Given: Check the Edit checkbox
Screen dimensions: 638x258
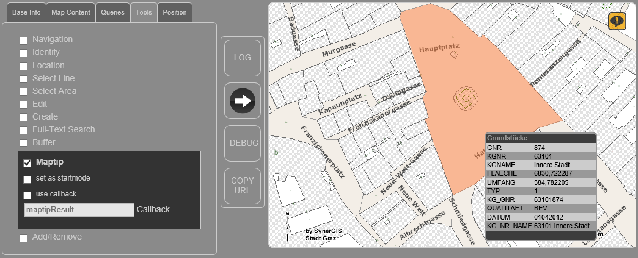Looking at the screenshot, I should point(24,104).
